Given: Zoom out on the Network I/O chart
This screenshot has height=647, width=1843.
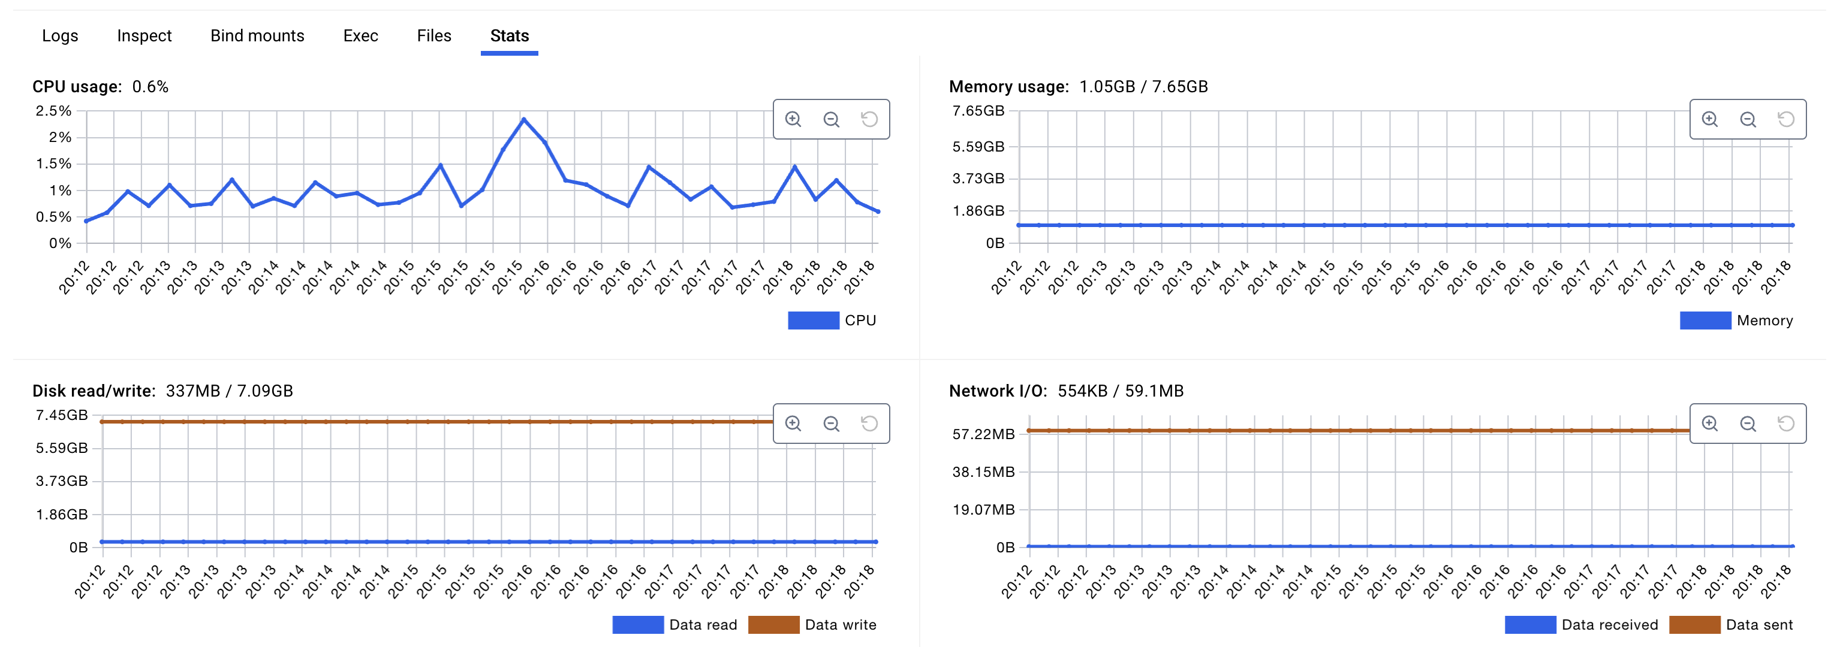Looking at the screenshot, I should click(x=1747, y=424).
